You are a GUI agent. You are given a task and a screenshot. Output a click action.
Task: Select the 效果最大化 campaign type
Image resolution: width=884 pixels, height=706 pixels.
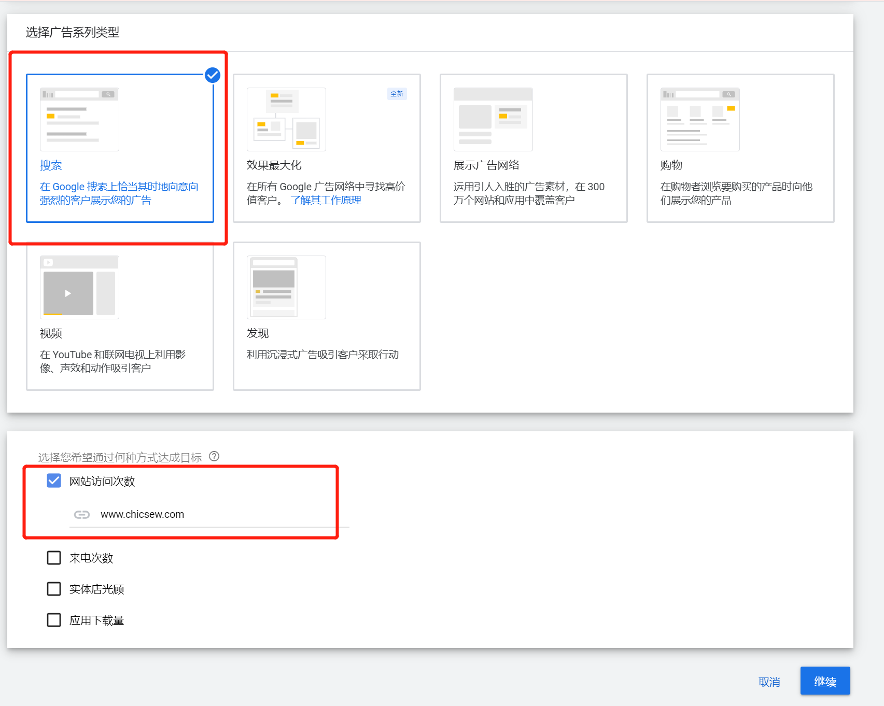327,148
